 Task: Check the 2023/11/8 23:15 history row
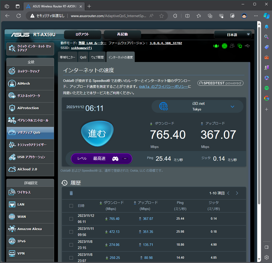click(71, 245)
